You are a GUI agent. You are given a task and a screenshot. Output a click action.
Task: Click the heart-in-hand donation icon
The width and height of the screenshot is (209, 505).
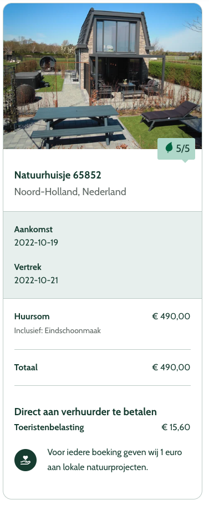[x=26, y=460]
